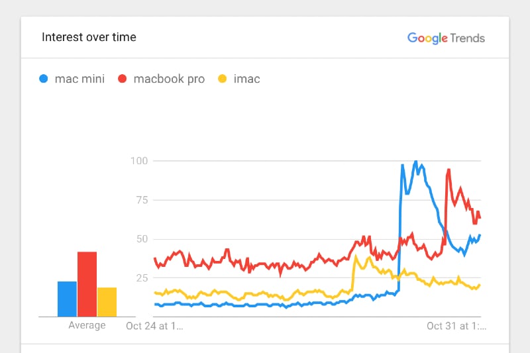530x353 pixels.
Task: Click the "Oct 31" end date label
Action: pyautogui.click(x=456, y=326)
